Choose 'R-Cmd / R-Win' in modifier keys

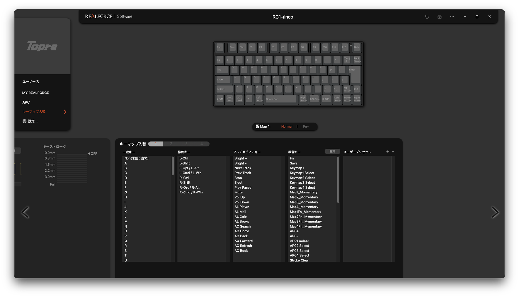191,192
